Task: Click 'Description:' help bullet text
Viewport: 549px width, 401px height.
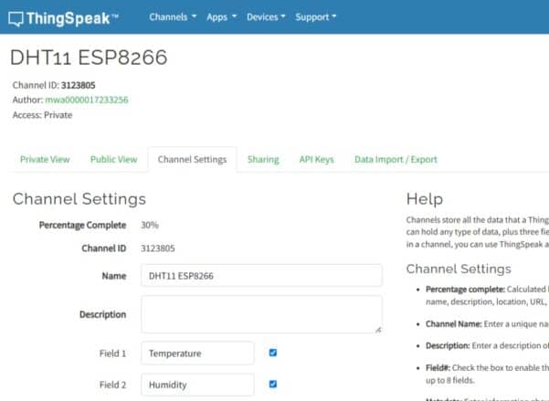Action: click(448, 345)
